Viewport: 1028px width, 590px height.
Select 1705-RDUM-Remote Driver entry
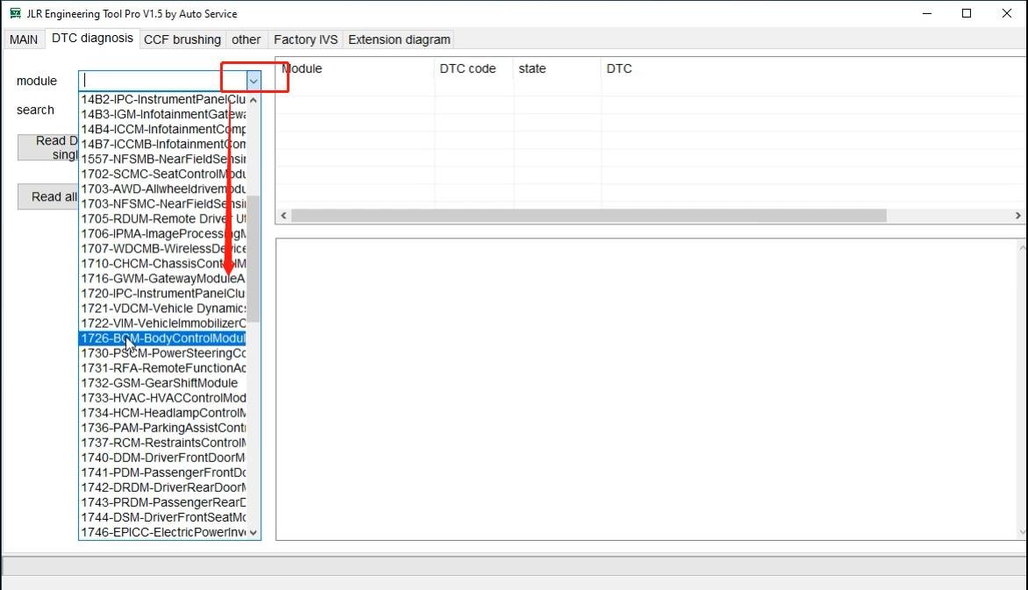(162, 219)
